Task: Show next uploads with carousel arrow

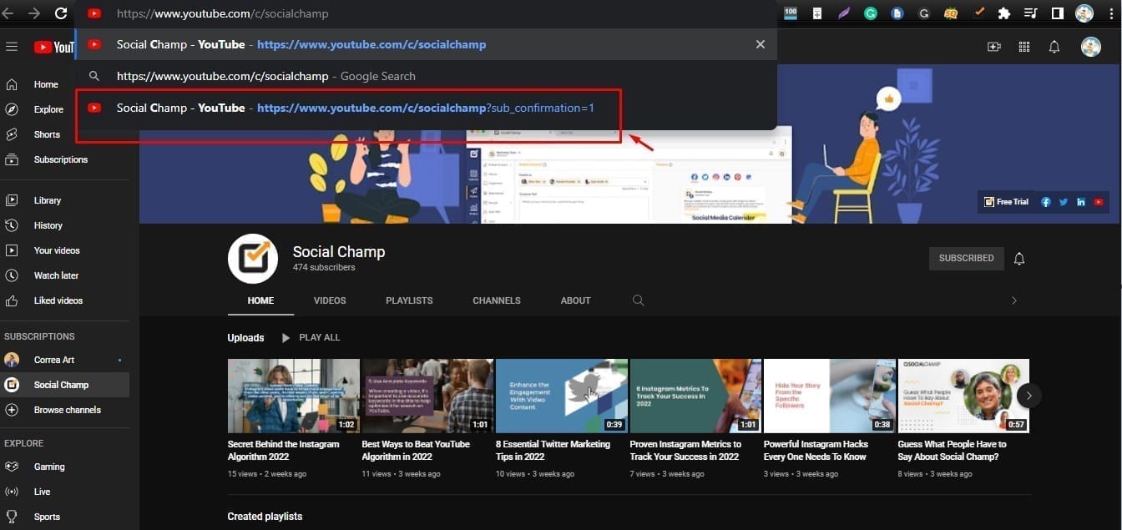Action: (x=1029, y=396)
